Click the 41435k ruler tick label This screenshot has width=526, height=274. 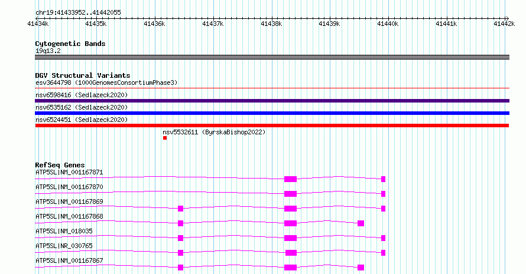pyautogui.click(x=96, y=24)
